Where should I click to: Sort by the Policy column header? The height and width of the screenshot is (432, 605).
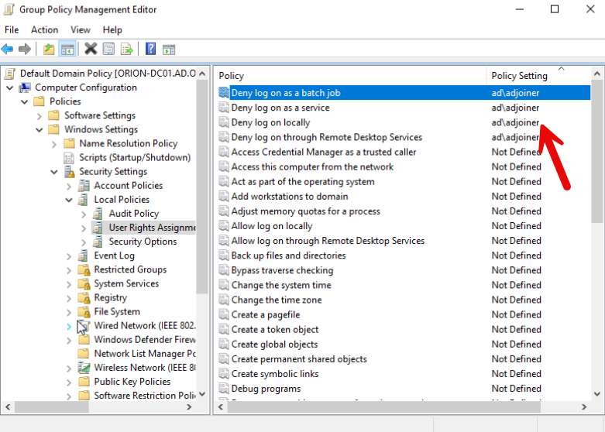pyautogui.click(x=350, y=76)
